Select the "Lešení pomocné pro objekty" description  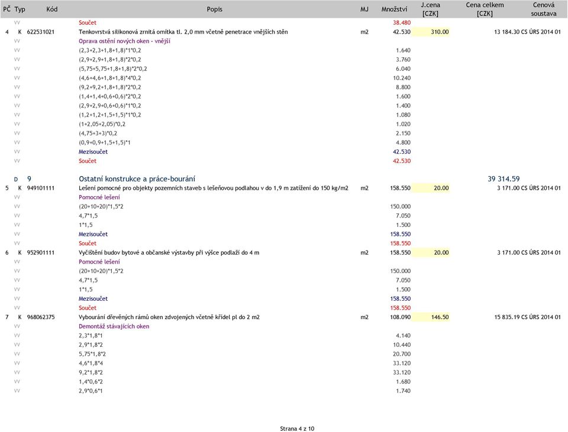coord(214,188)
